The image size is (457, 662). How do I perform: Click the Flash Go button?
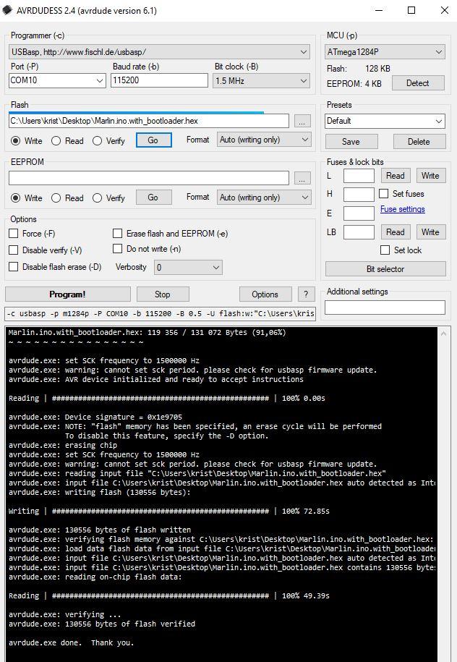(x=153, y=140)
